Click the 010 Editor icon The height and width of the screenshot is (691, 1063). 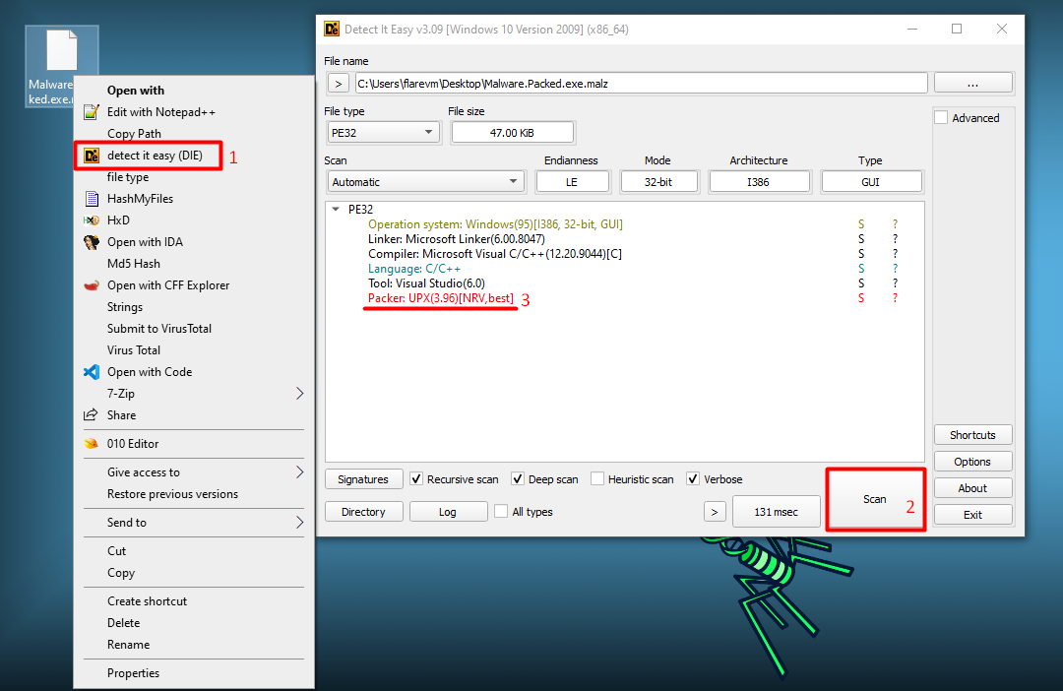pyautogui.click(x=92, y=444)
